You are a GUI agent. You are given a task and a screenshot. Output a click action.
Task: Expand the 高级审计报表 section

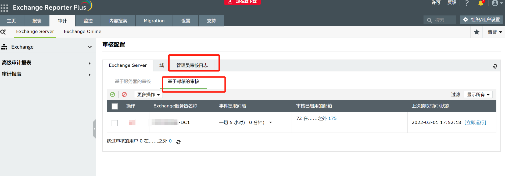[x=90, y=63]
